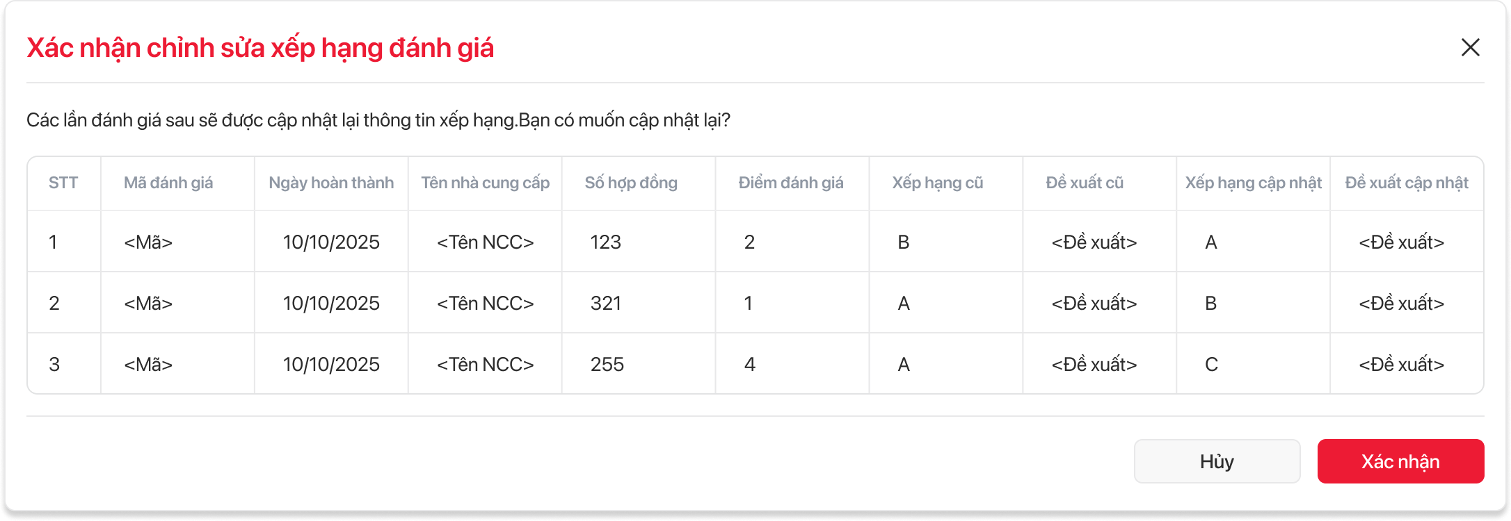The image size is (1511, 521).
Task: Click the Xác nhận button
Action: tap(1400, 461)
